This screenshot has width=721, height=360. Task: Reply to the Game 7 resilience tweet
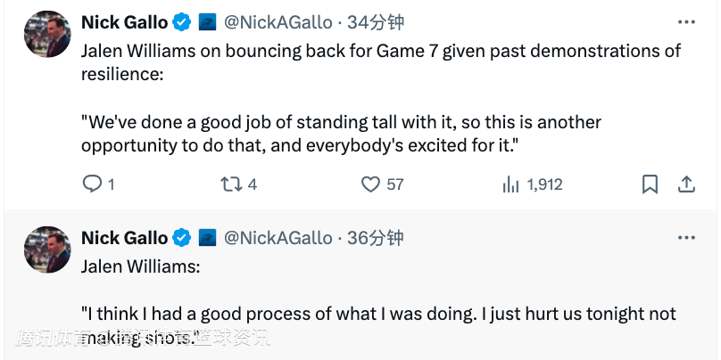[93, 184]
